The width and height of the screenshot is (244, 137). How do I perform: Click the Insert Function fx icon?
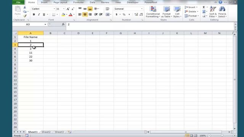pos(63,24)
